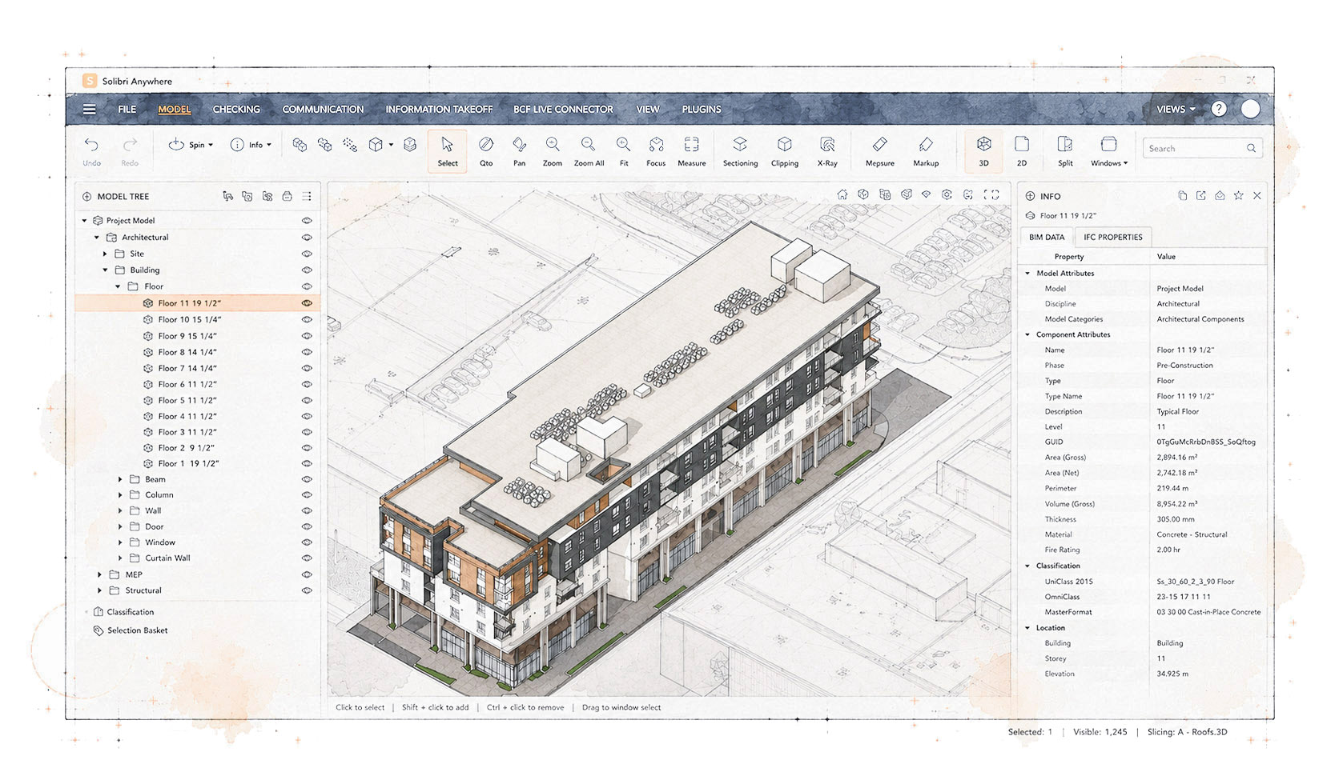Toggle eye icon for Curtain Wall
Image resolution: width=1339 pixels, height=784 pixels.
(x=307, y=558)
